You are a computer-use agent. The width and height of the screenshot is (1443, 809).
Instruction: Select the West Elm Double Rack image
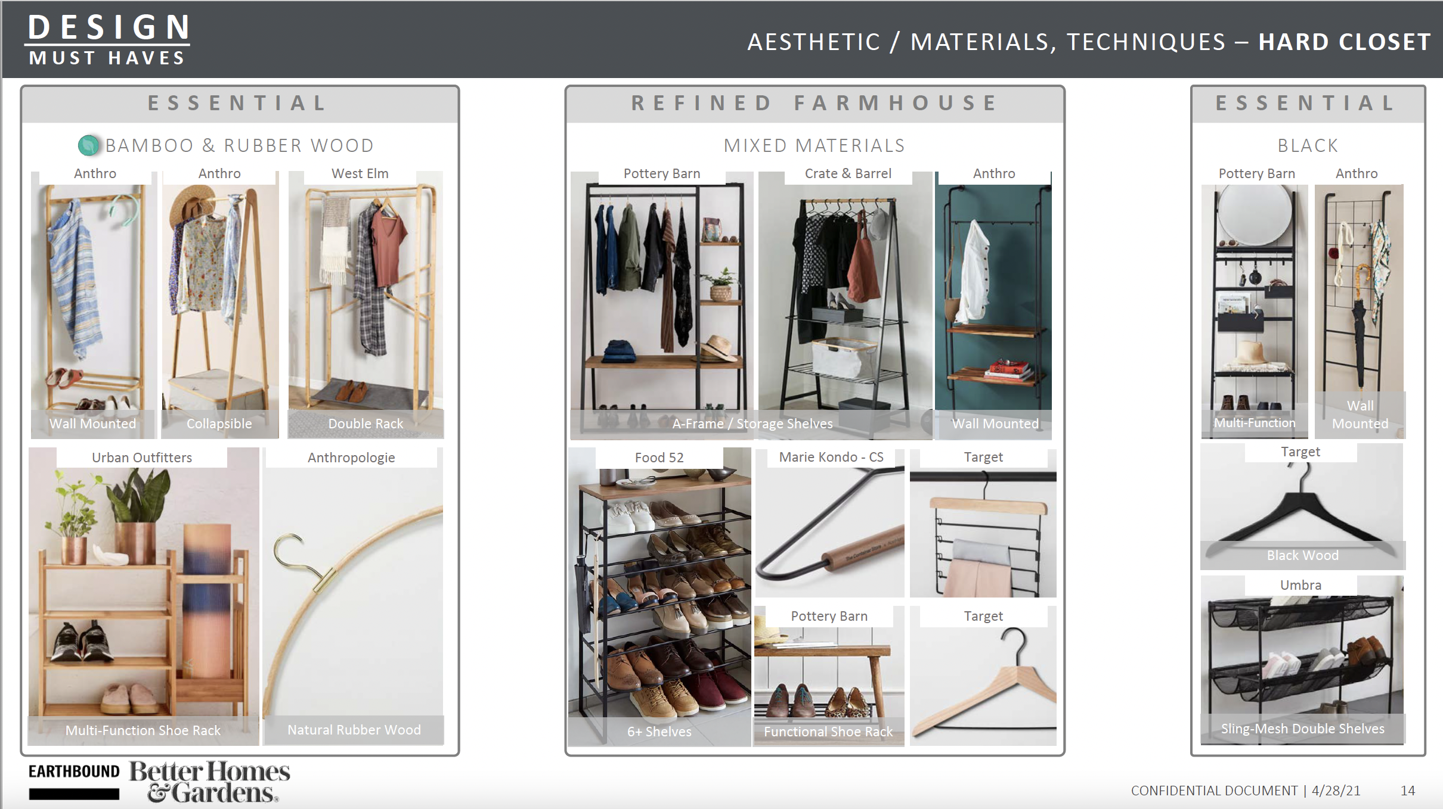(366, 304)
